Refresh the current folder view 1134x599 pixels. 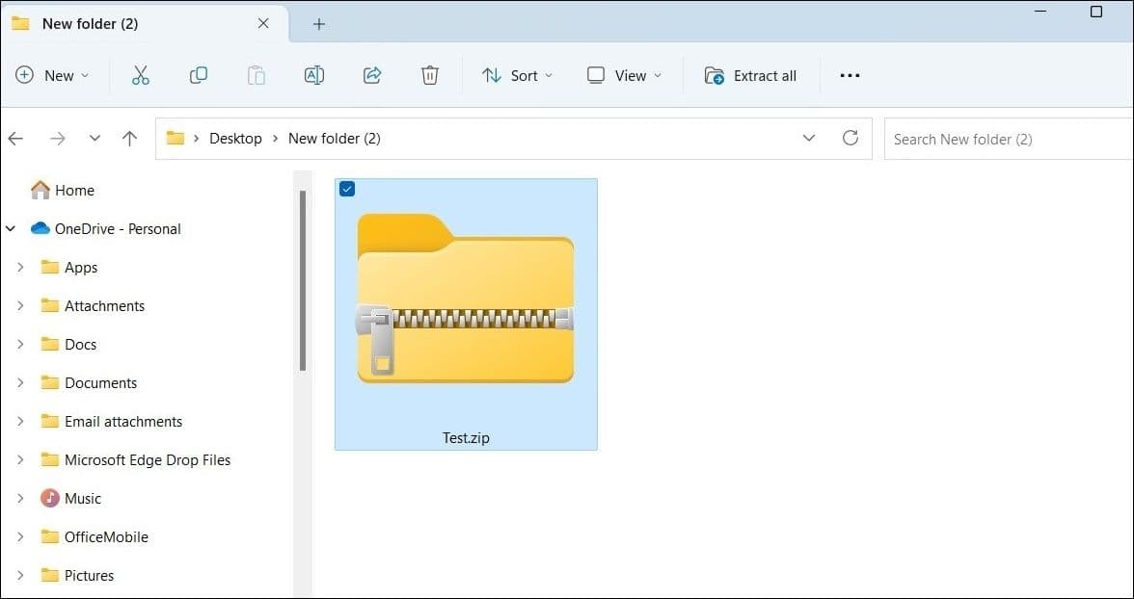click(850, 138)
